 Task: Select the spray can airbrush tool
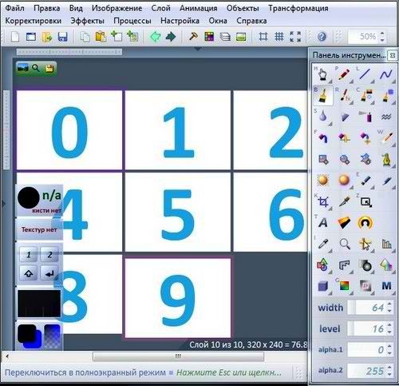pyautogui.click(x=365, y=117)
